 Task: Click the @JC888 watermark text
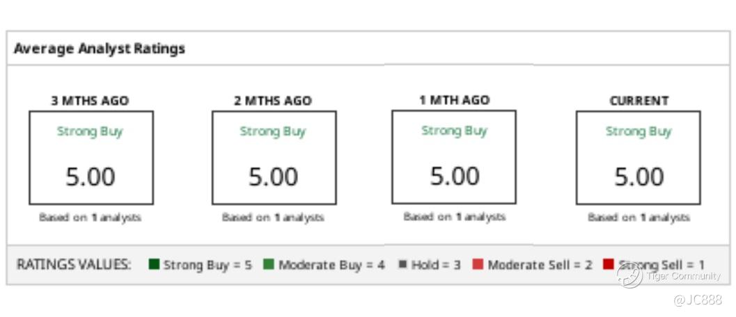pyautogui.click(x=698, y=300)
